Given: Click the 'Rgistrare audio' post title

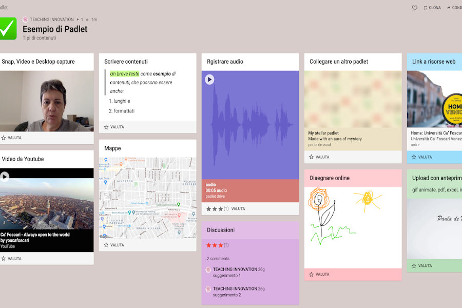Looking at the screenshot, I should pos(225,62).
